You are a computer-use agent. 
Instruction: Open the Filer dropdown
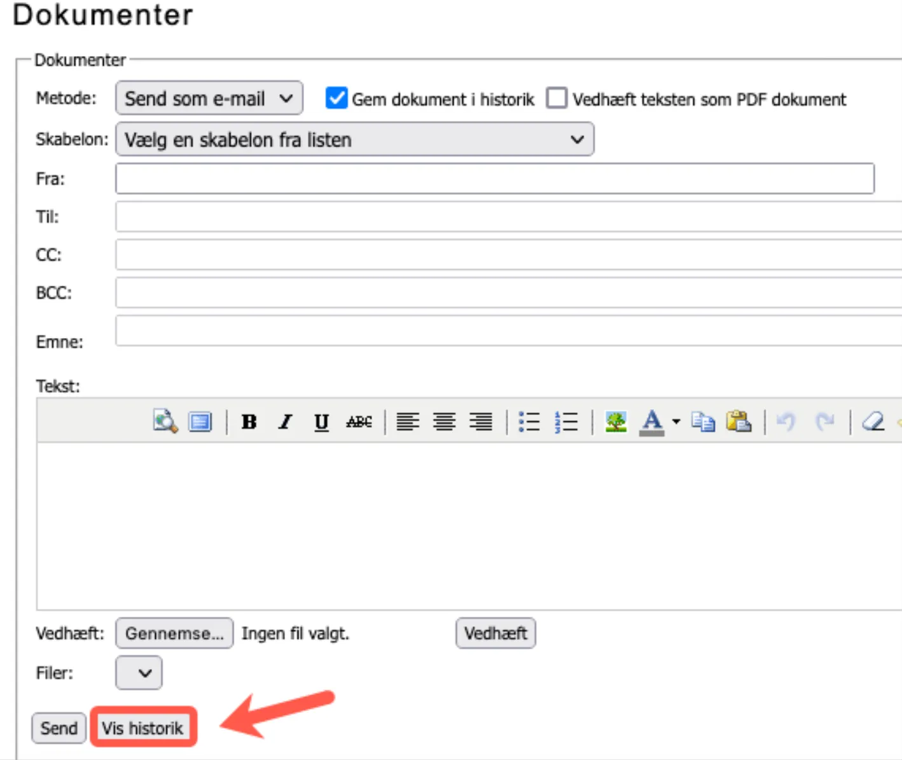(139, 673)
